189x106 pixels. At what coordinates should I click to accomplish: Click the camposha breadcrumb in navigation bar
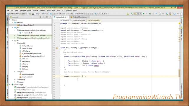(x=68, y=14)
